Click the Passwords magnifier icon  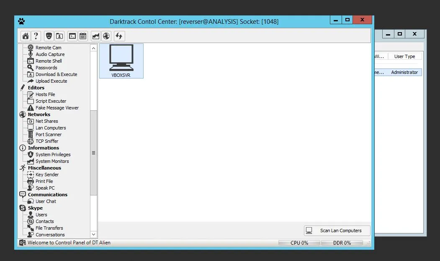click(30, 68)
